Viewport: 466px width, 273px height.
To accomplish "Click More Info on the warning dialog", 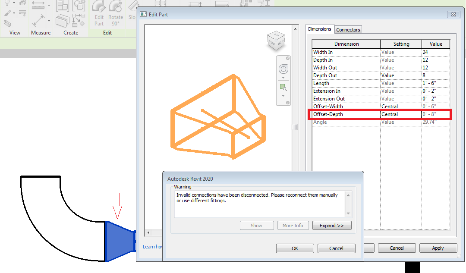I will coord(293,225).
